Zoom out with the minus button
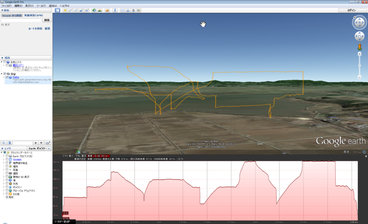This screenshot has height=224, width=368. coord(359,77)
